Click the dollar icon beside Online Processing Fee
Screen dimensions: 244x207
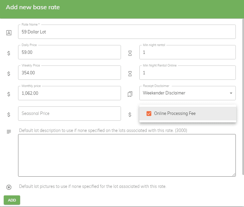coord(130,115)
